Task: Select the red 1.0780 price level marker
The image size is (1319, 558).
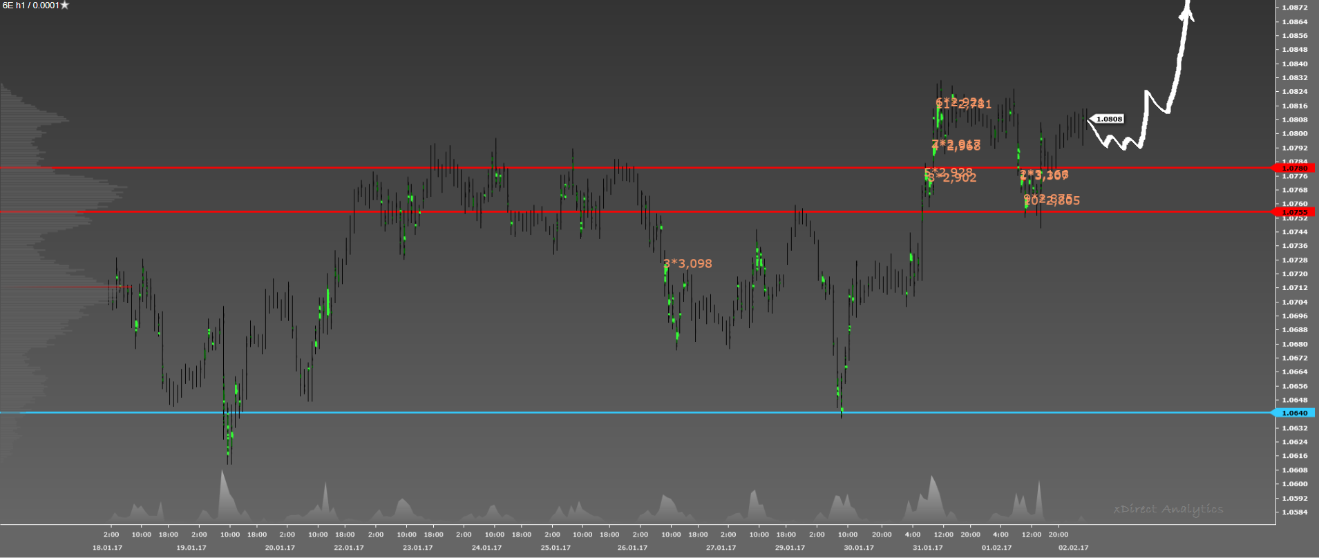Action: pyautogui.click(x=1294, y=168)
